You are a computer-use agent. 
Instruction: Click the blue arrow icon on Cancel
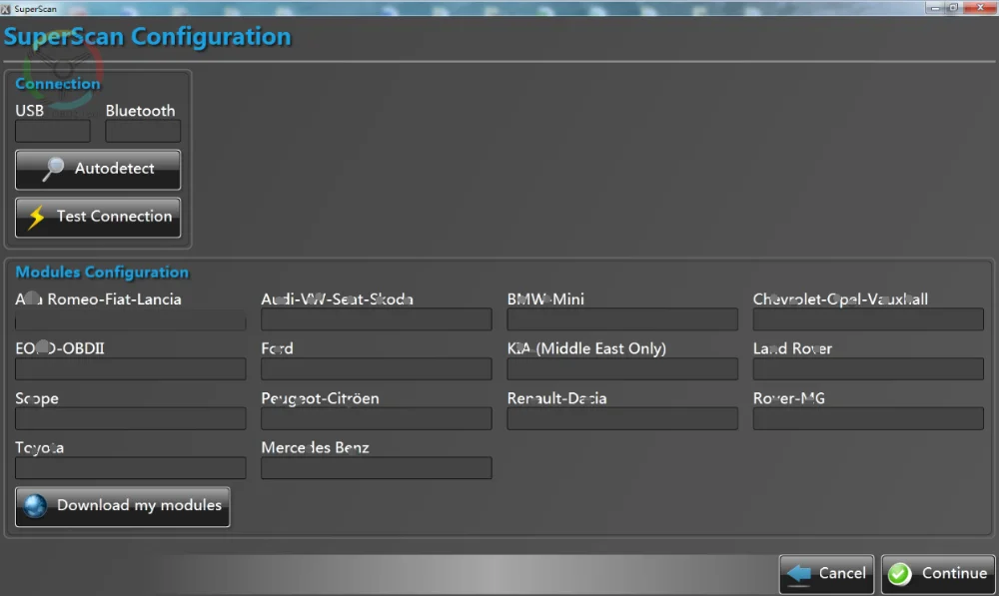[x=799, y=574]
